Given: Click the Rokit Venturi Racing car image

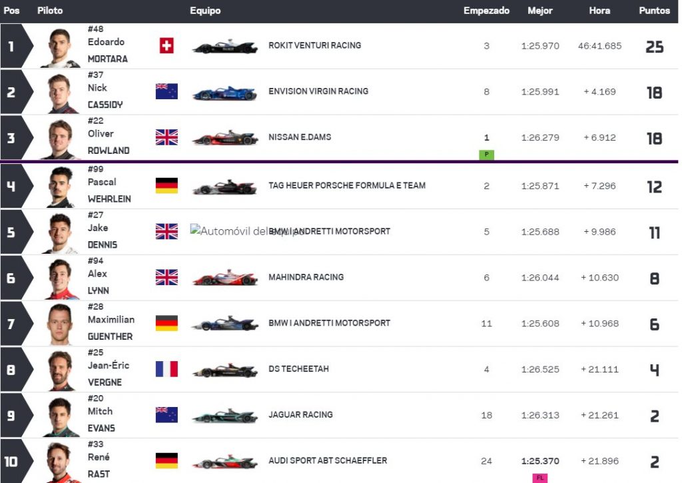Looking at the screenshot, I should click(x=225, y=46).
